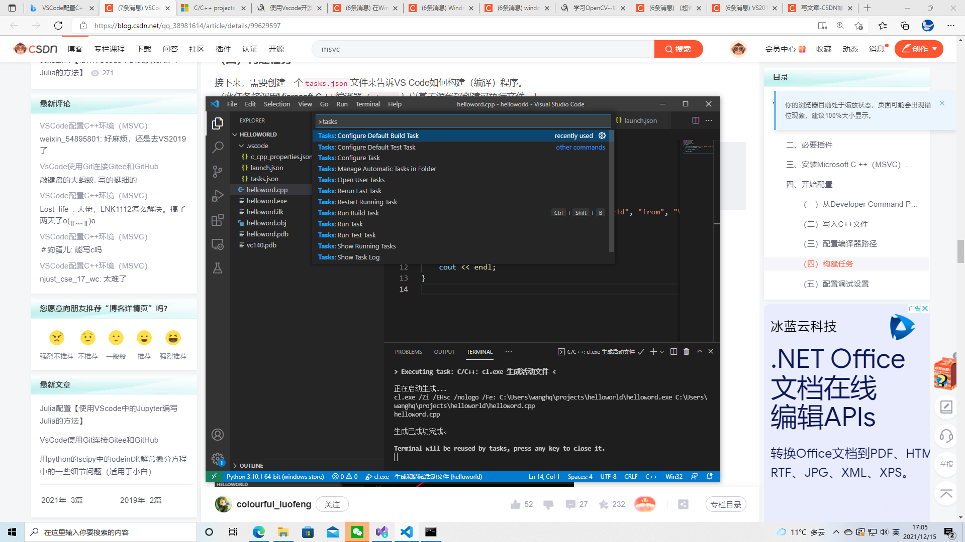Select the 推荐 smiling face rating
The height and width of the screenshot is (542, 965).
tap(144, 338)
